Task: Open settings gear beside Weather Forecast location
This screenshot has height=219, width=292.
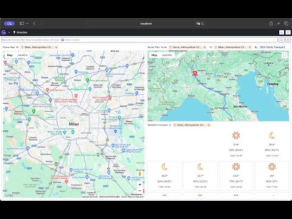Action: click(x=209, y=125)
